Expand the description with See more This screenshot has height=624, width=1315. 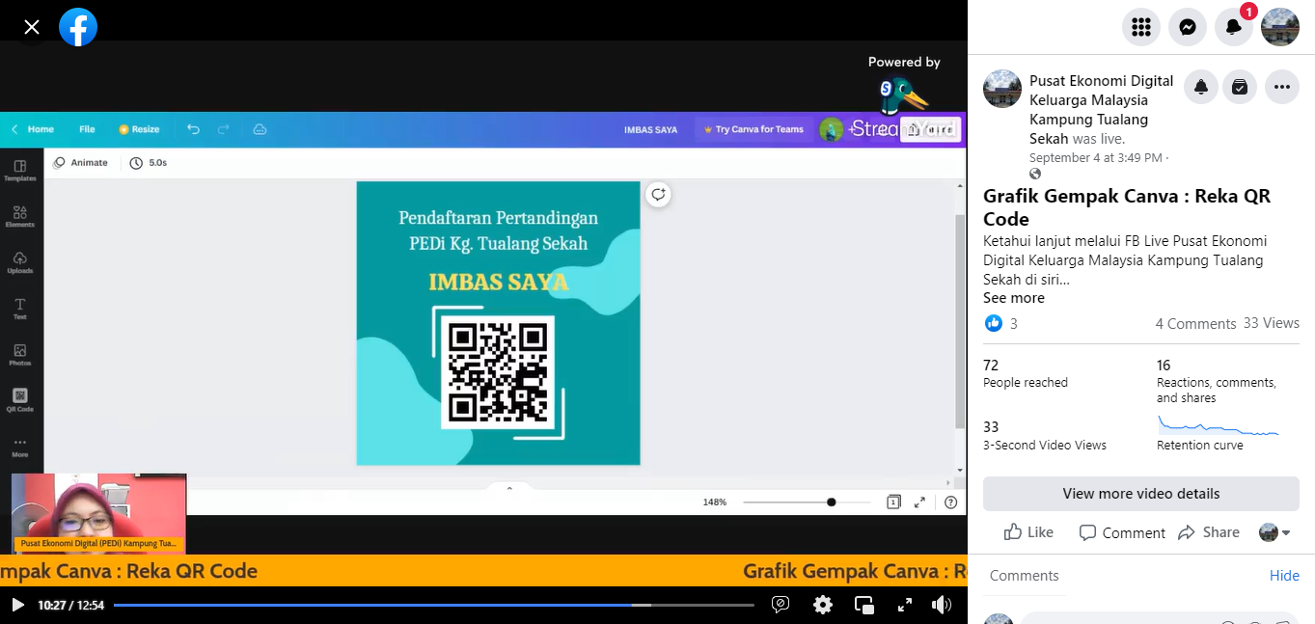[1014, 298]
